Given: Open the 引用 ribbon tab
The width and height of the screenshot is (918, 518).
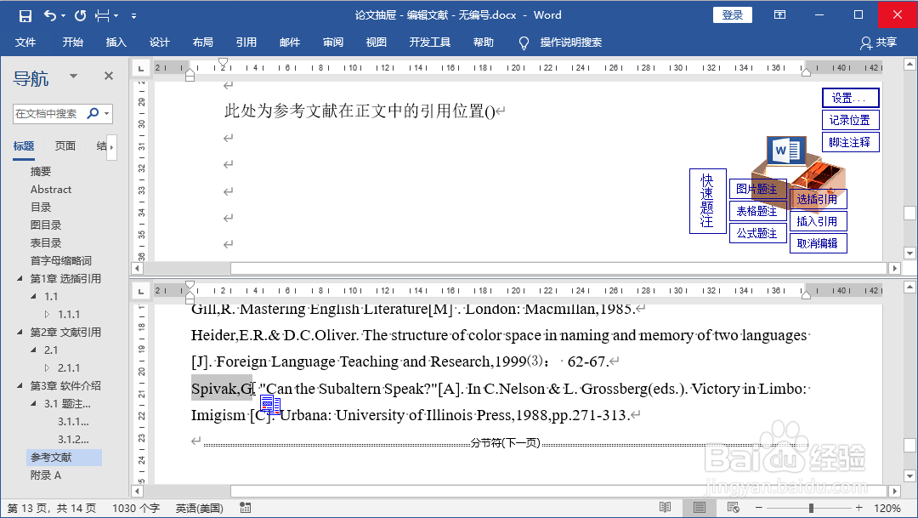Looking at the screenshot, I should (x=246, y=43).
